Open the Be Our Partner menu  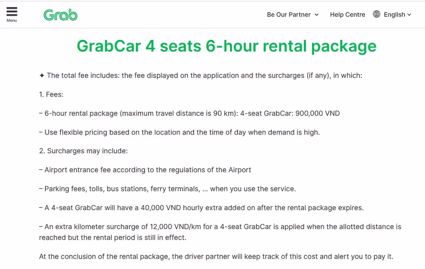coord(288,15)
